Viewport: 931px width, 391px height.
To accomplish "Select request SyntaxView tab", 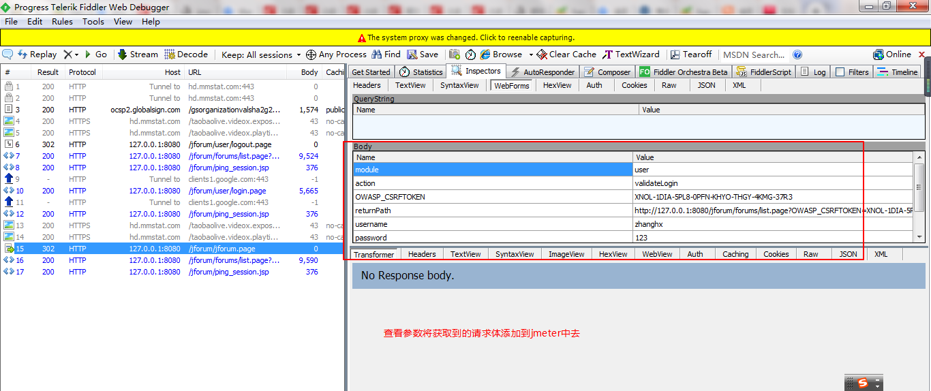I will [x=459, y=85].
